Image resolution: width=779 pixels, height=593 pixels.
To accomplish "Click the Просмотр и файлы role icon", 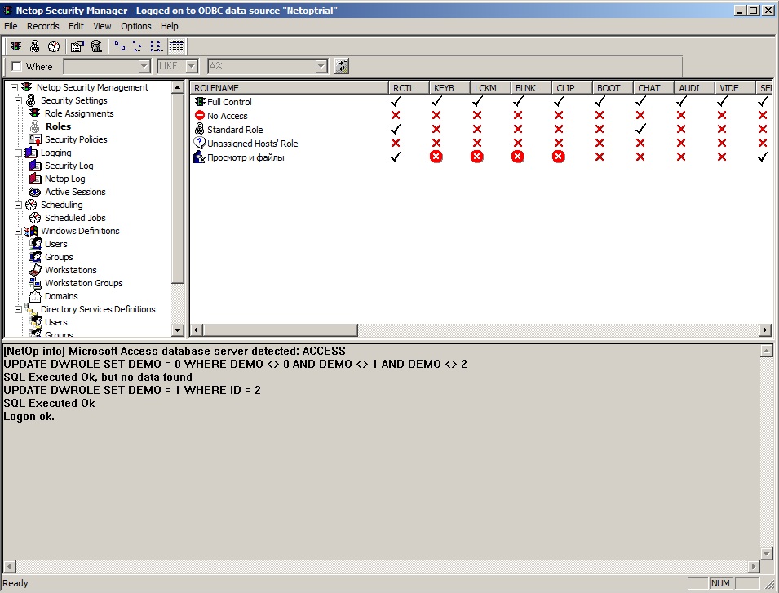I will pos(199,157).
